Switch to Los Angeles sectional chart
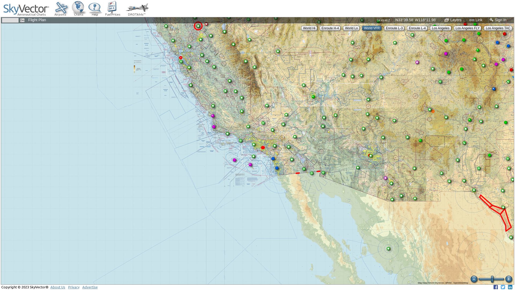The height and width of the screenshot is (290, 515). pyautogui.click(x=440, y=28)
